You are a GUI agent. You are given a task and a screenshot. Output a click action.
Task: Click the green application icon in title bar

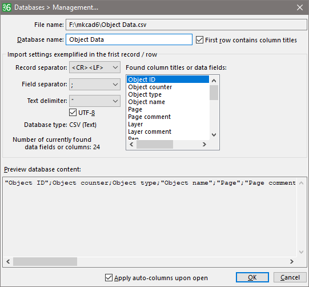(x=7, y=7)
